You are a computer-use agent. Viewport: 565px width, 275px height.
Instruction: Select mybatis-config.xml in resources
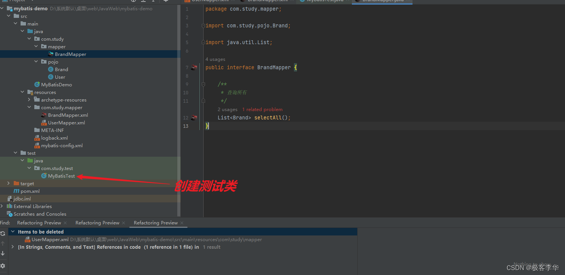click(62, 145)
